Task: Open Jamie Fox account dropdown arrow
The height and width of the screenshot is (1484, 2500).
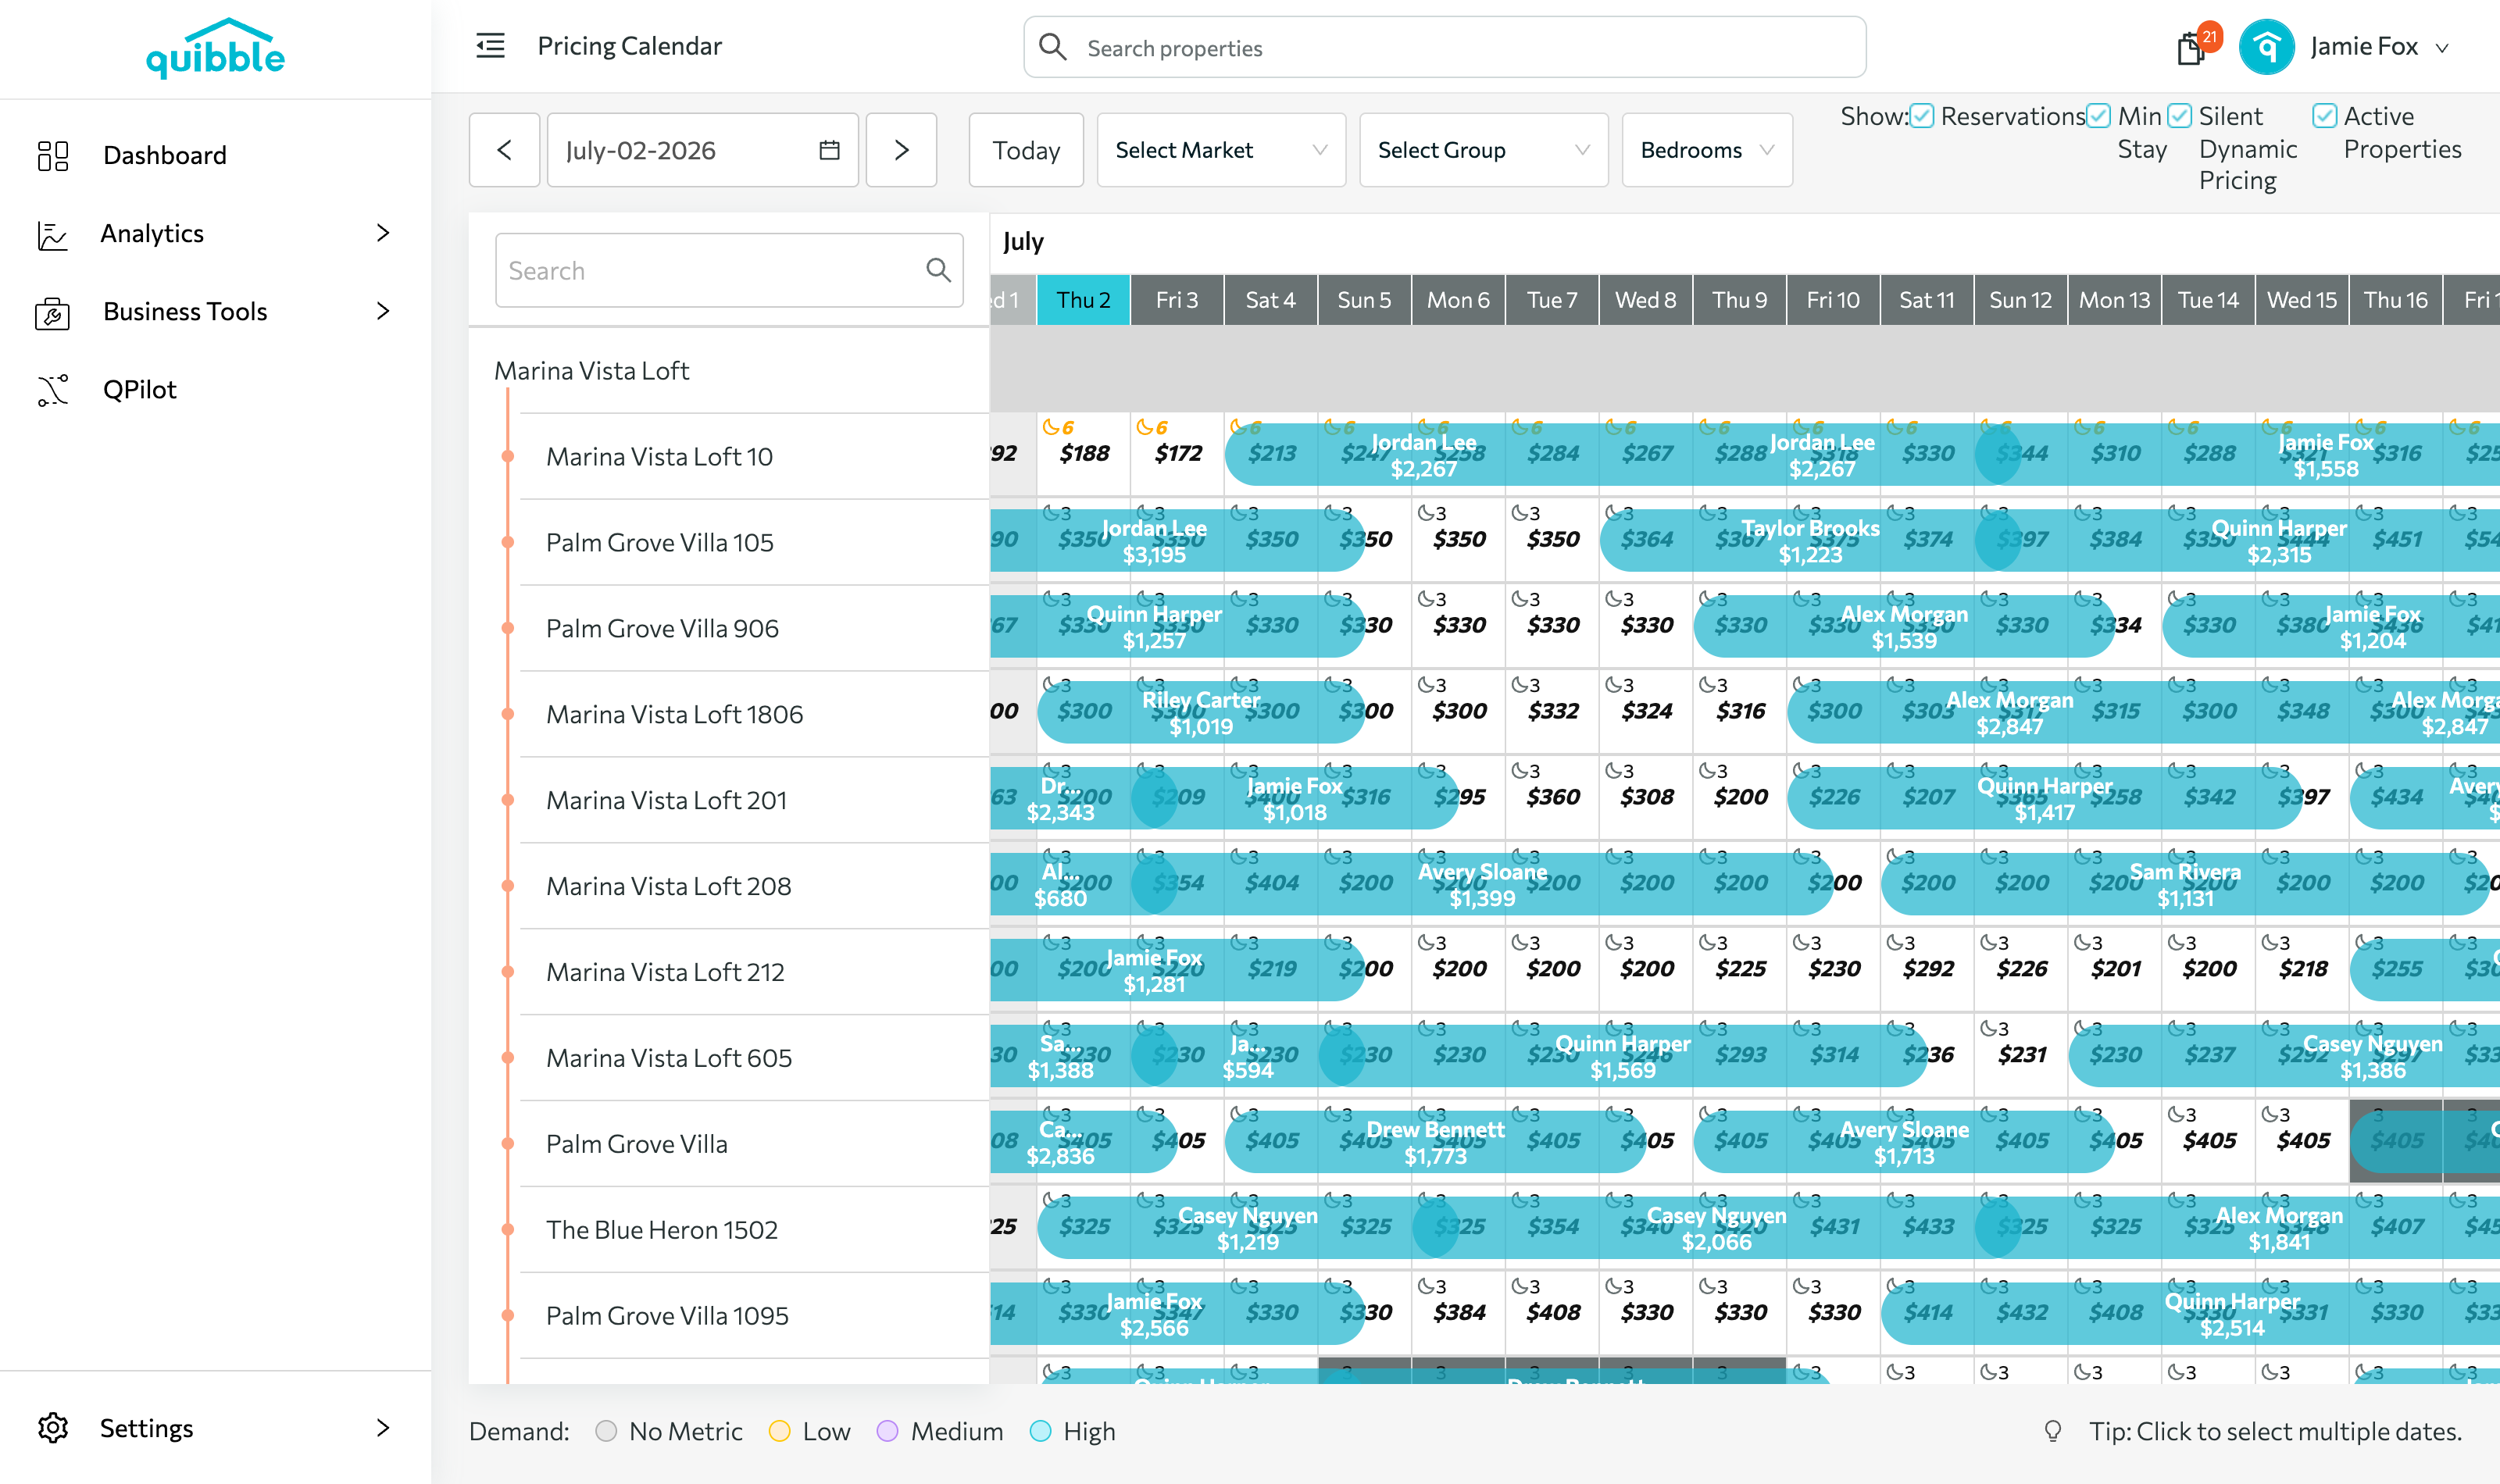Action: click(x=2442, y=48)
